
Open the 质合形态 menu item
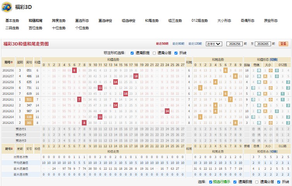pos(271,21)
